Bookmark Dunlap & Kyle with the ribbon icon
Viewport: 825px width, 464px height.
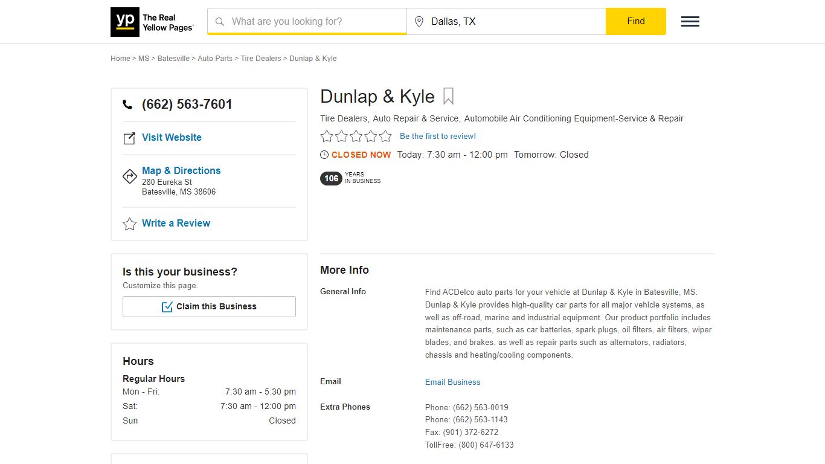click(448, 96)
